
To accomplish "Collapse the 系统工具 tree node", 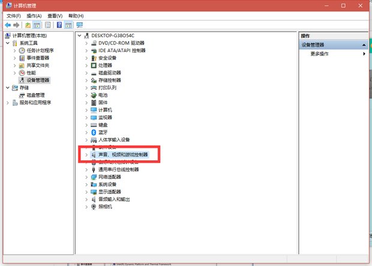I will (8, 43).
